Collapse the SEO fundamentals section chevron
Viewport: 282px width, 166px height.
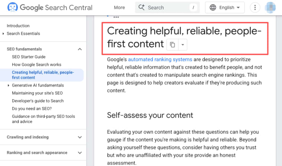tap(80, 49)
